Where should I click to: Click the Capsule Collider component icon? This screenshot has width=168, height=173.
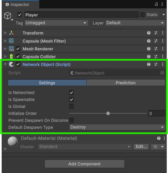[x=11, y=56]
